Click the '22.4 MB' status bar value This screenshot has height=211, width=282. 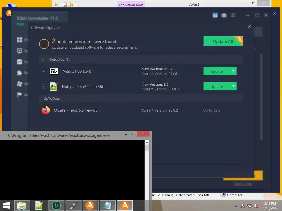(x=203, y=195)
